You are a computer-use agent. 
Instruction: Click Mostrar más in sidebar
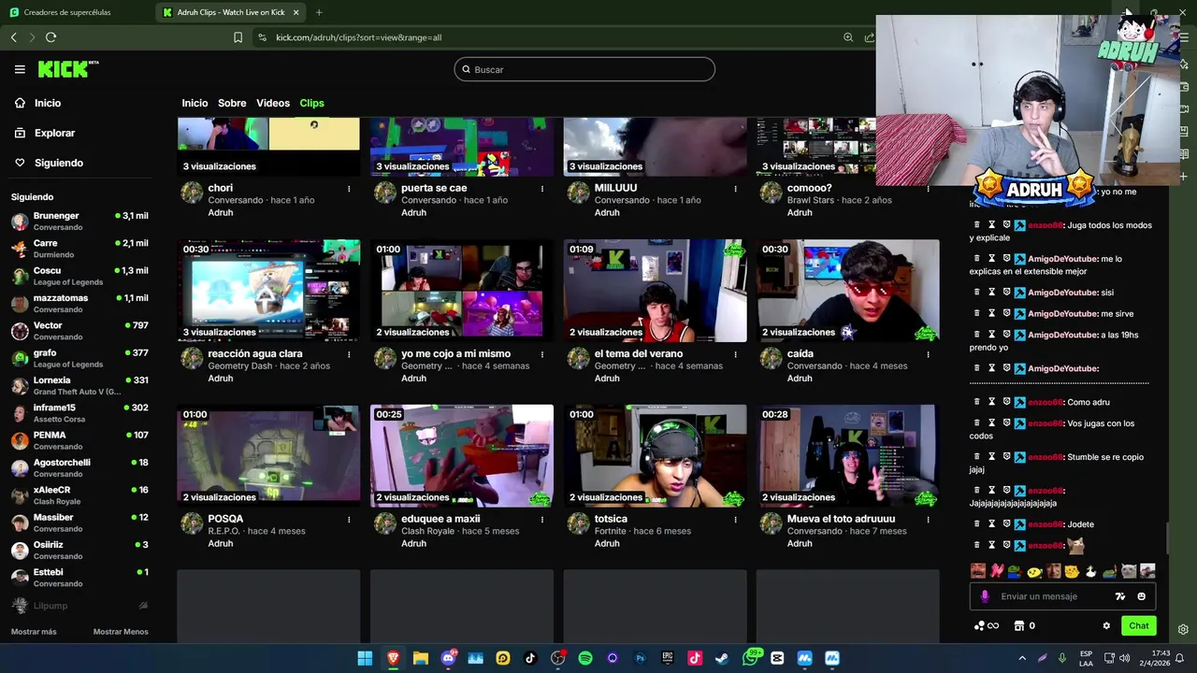pos(34,632)
